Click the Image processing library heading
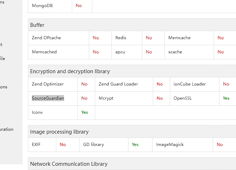Screen dimensions: 236x170 point(59,132)
